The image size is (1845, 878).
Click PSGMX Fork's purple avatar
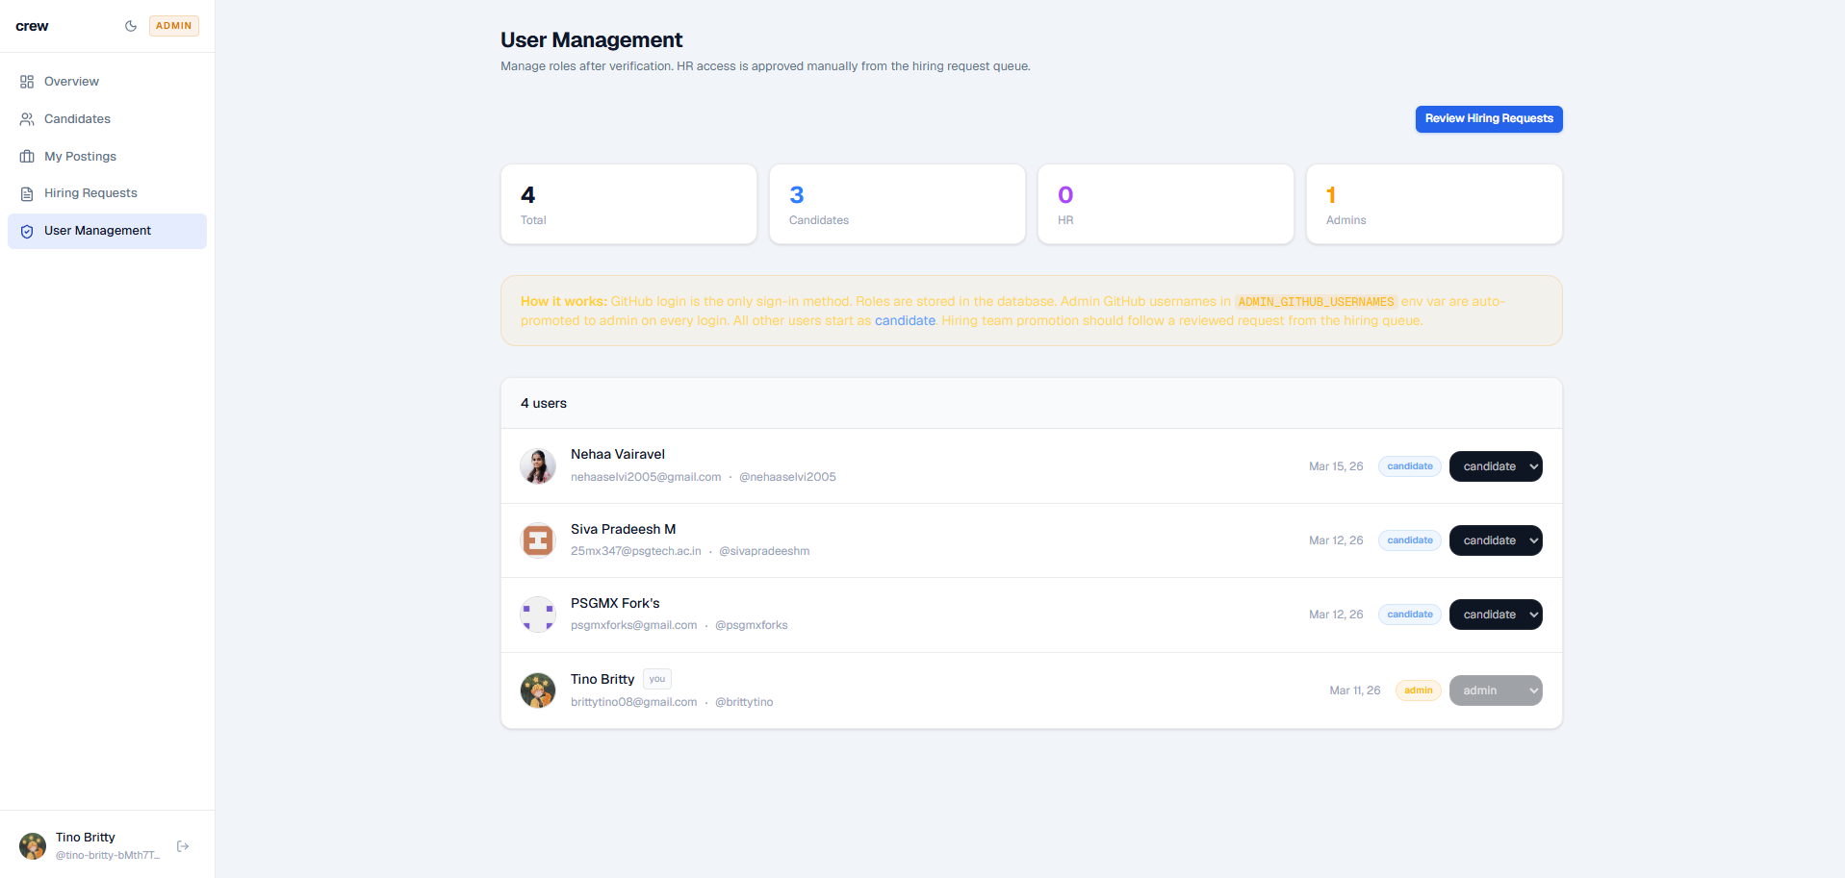537,614
